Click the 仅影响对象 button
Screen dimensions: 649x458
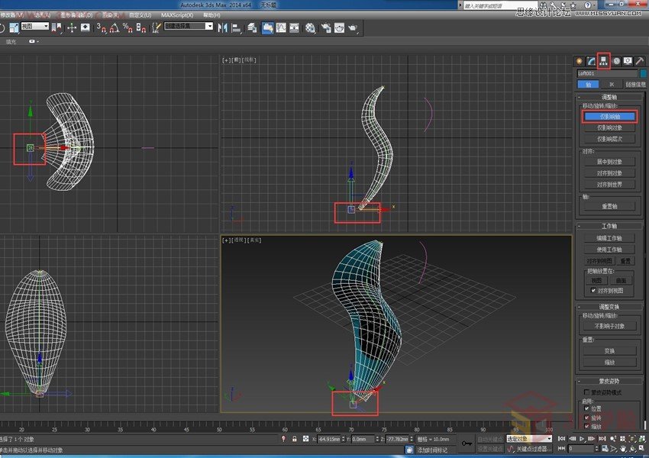(x=610, y=127)
